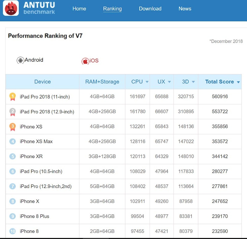The image size is (247, 239).
Task: Click the rank 10 circle badge
Action: [12, 231]
